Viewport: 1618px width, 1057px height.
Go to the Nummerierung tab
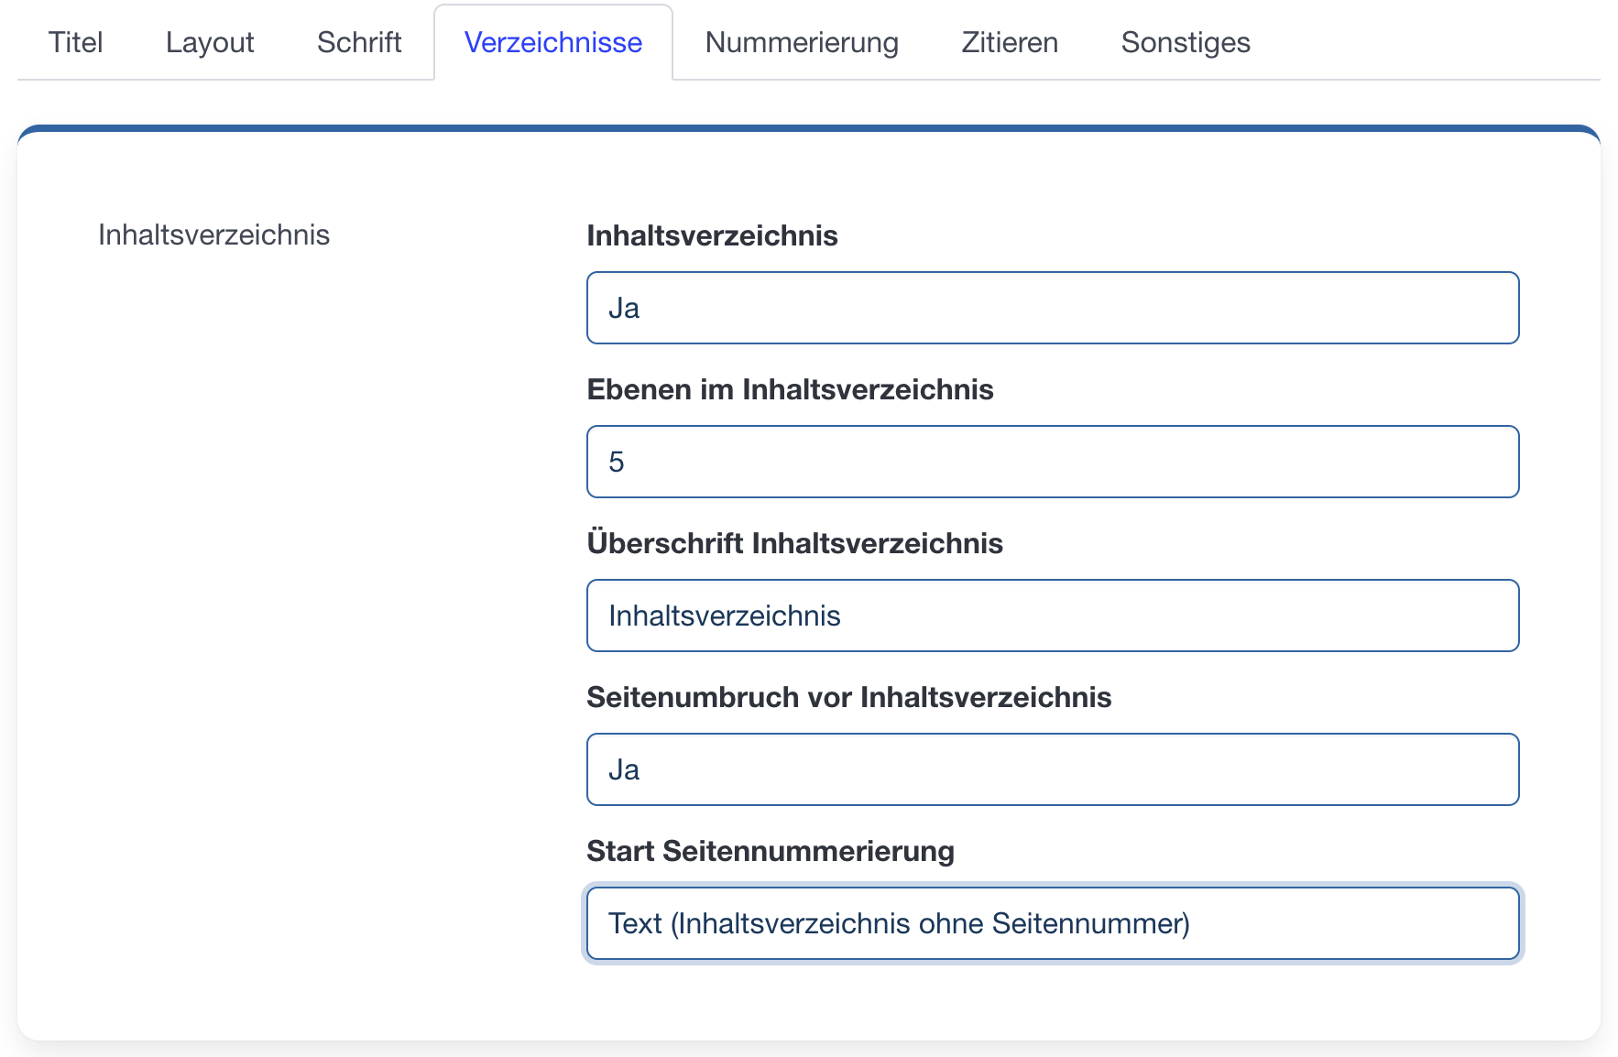point(802,42)
